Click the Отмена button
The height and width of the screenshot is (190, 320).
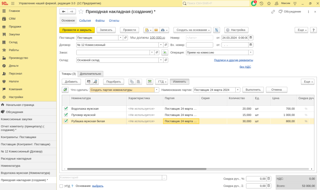coord(277,90)
